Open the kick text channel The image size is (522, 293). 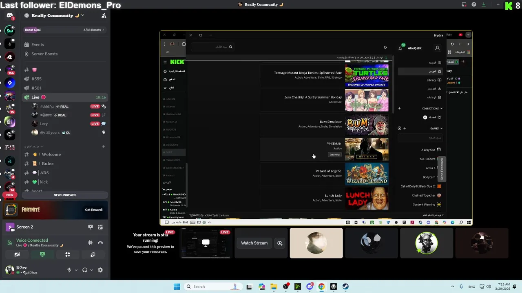(x=64, y=182)
